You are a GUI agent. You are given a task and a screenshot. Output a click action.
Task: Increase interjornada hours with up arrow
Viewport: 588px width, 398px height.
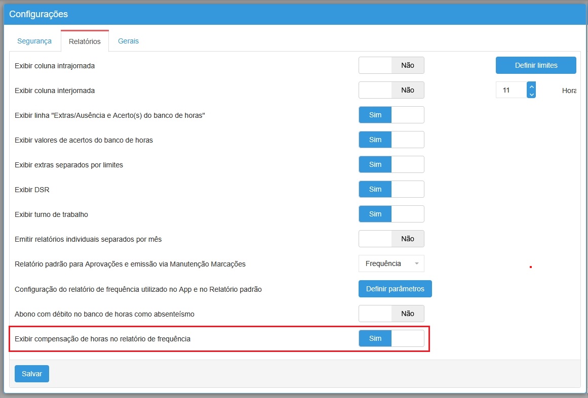point(531,86)
